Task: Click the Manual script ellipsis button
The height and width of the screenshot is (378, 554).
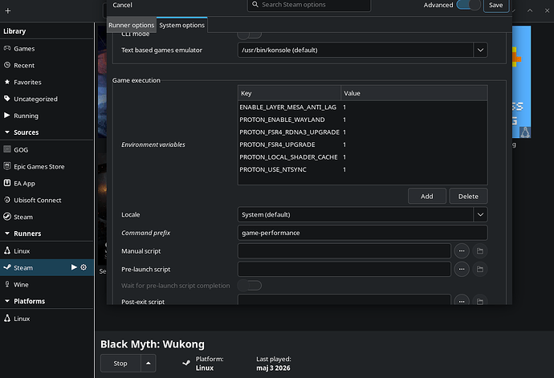Action: [462, 251]
